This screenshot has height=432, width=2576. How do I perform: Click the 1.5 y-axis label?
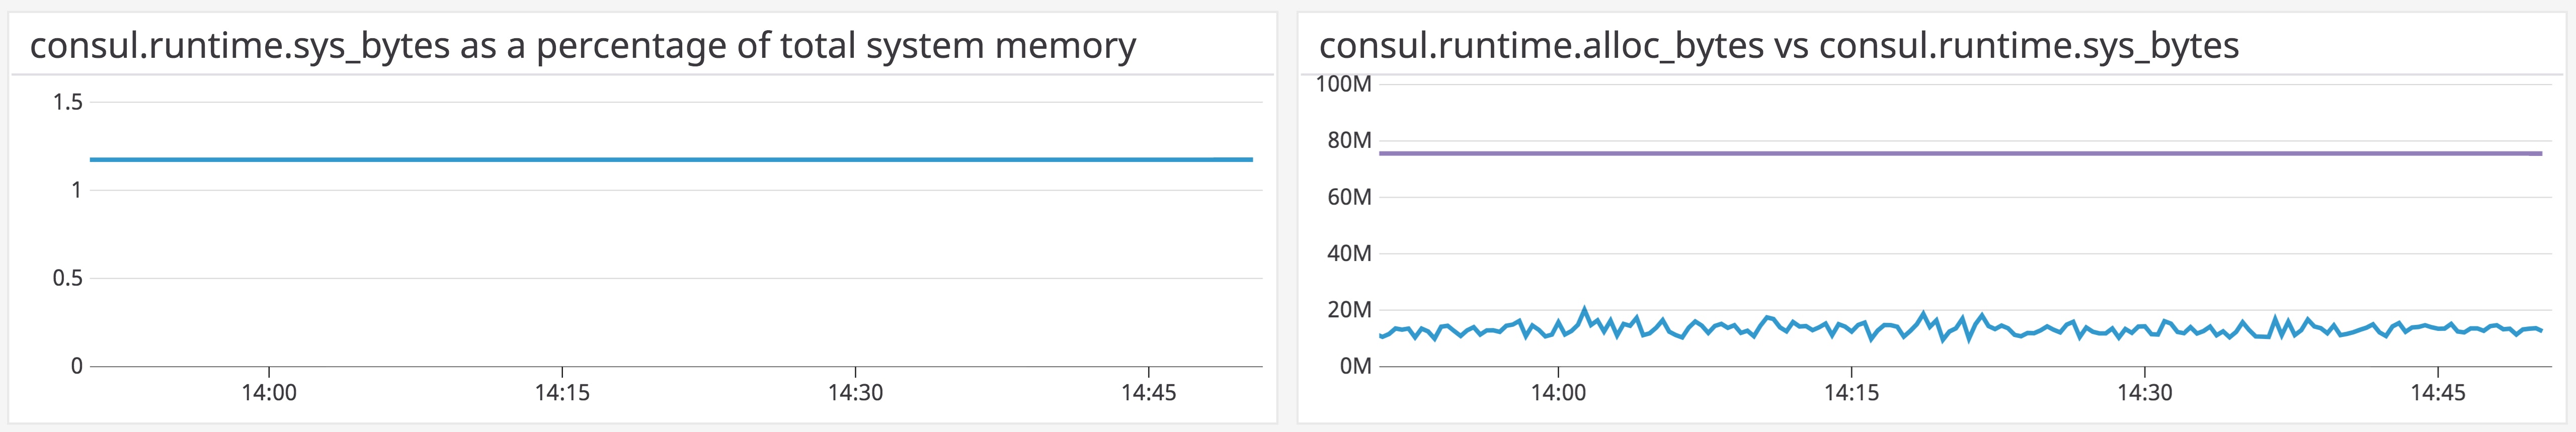(68, 102)
